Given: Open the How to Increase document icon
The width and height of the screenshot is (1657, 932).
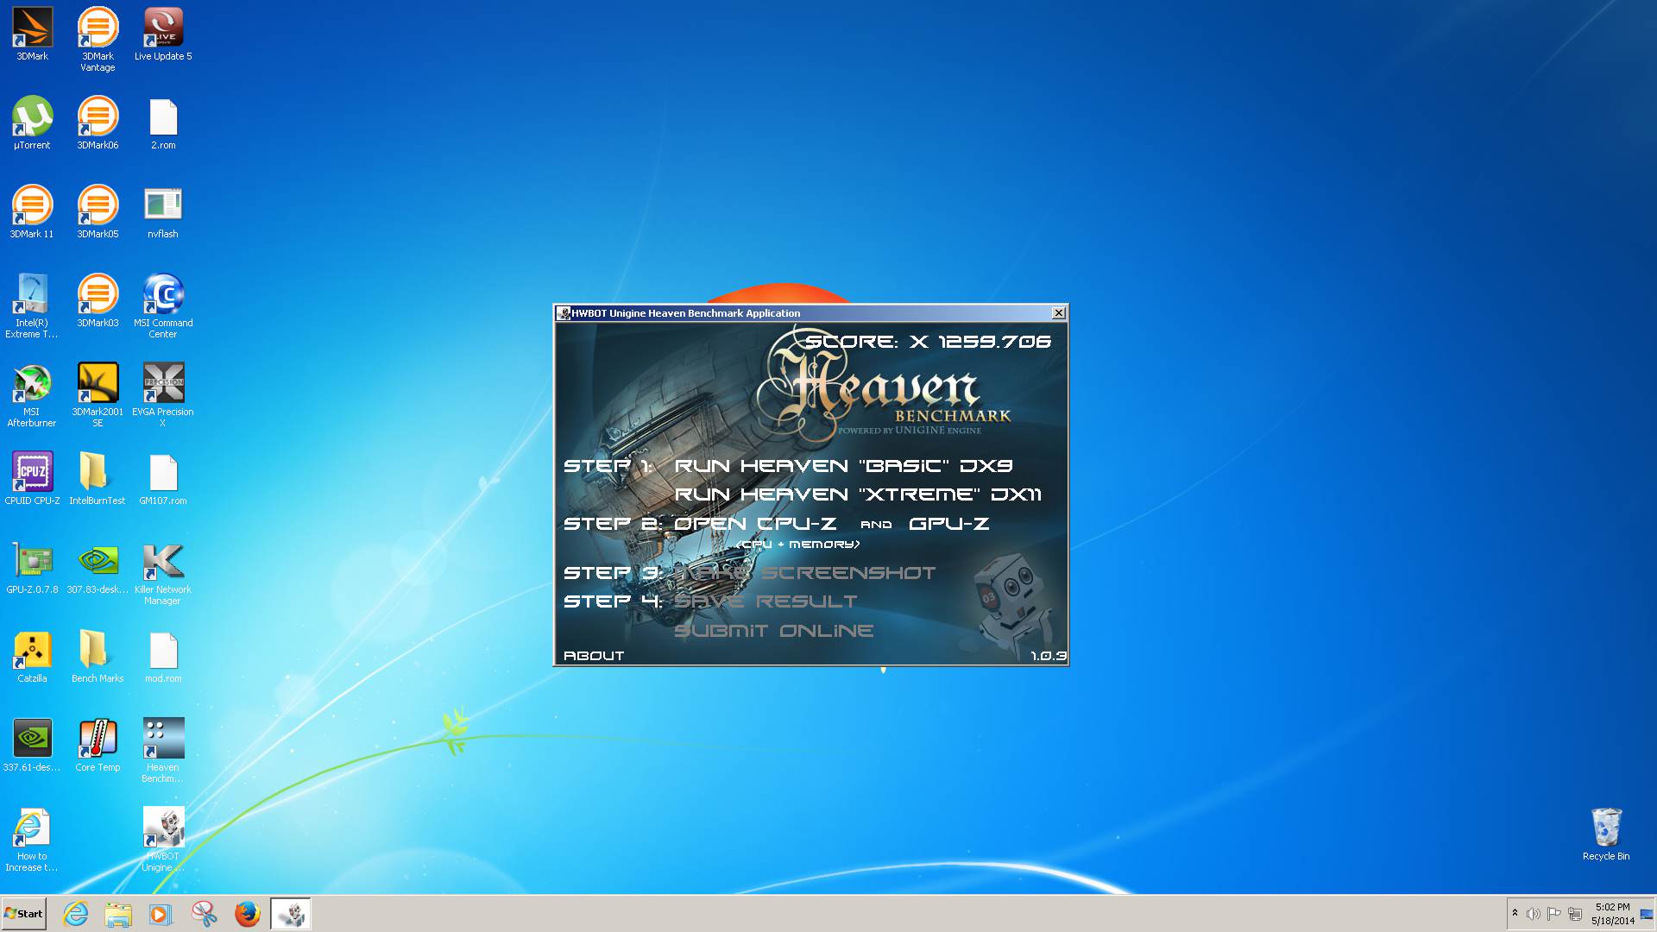Looking at the screenshot, I should (32, 840).
